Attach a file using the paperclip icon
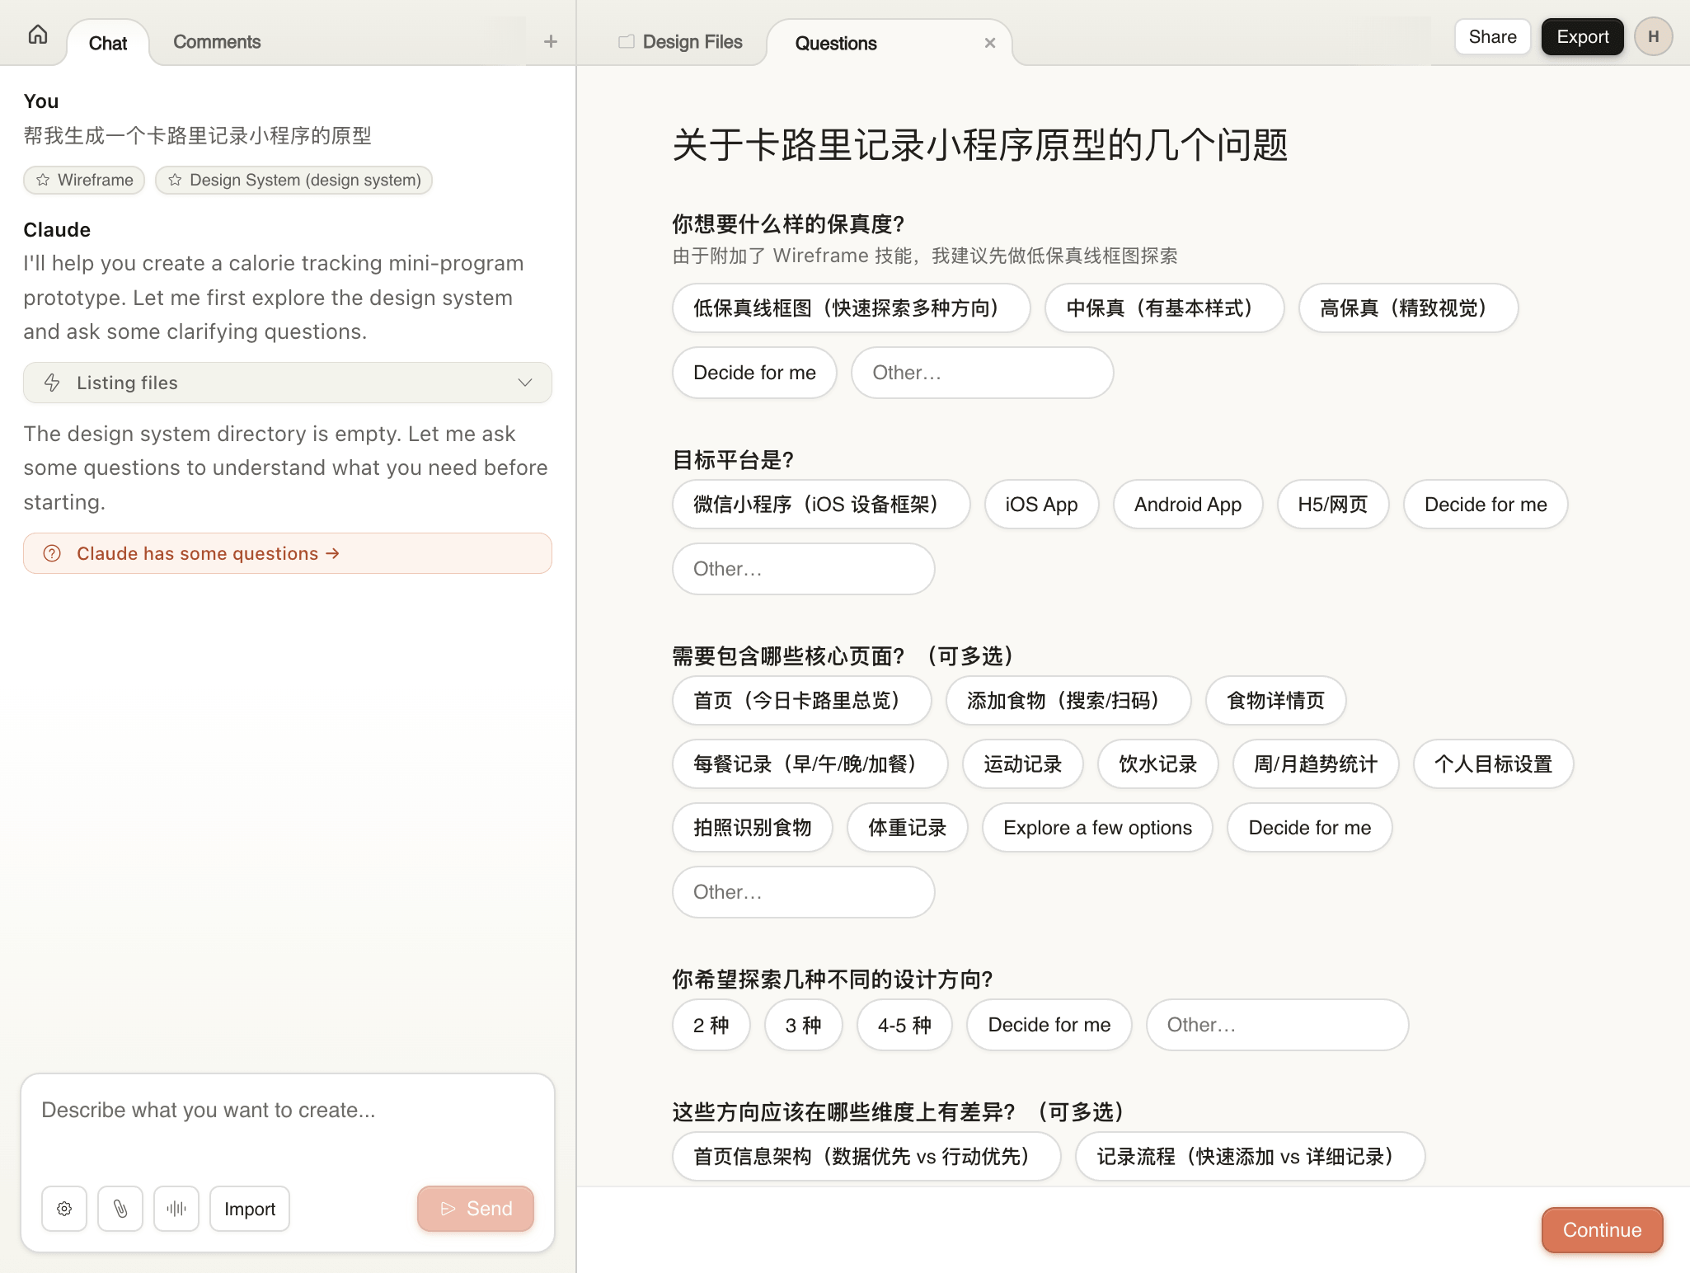This screenshot has width=1690, height=1273. click(120, 1208)
